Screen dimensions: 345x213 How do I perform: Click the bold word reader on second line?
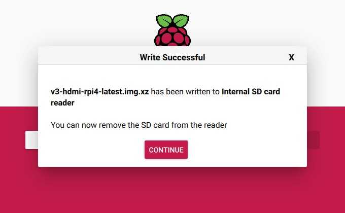coord(63,103)
